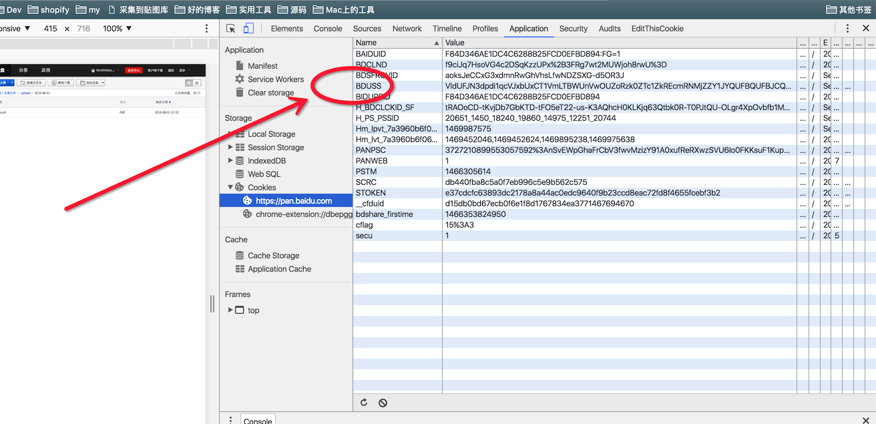Activate the inspect element picker icon
The image size is (876, 424).
click(231, 29)
